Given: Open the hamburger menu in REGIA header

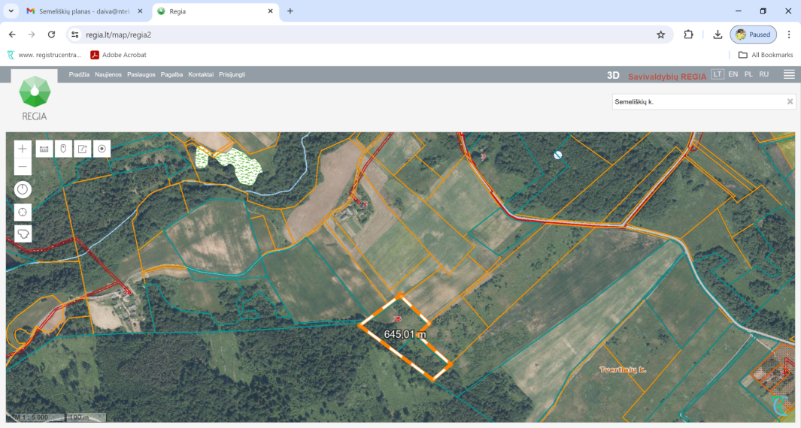Looking at the screenshot, I should 789,74.
